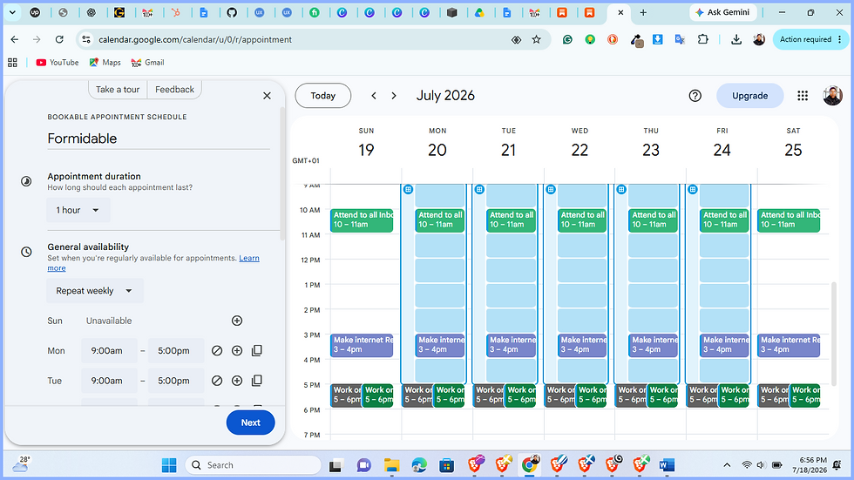Add another time period to Monday

237,350
